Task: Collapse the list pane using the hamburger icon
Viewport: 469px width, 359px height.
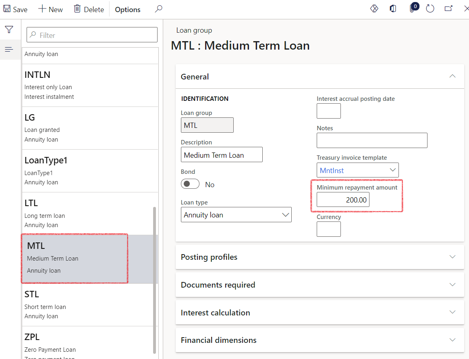Action: coord(8,49)
